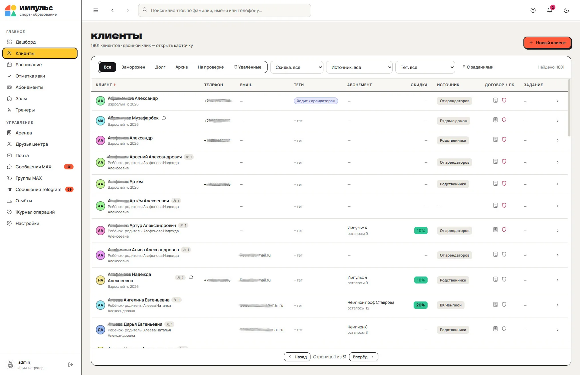The height and width of the screenshot is (375, 580).
Task: Click the Новый клиент button
Action: coord(547,43)
